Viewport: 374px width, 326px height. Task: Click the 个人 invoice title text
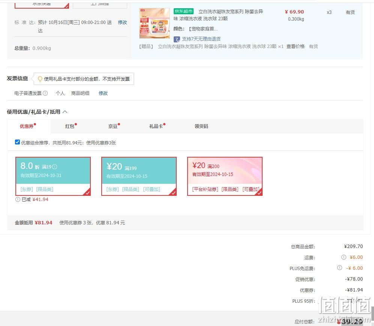click(x=60, y=93)
